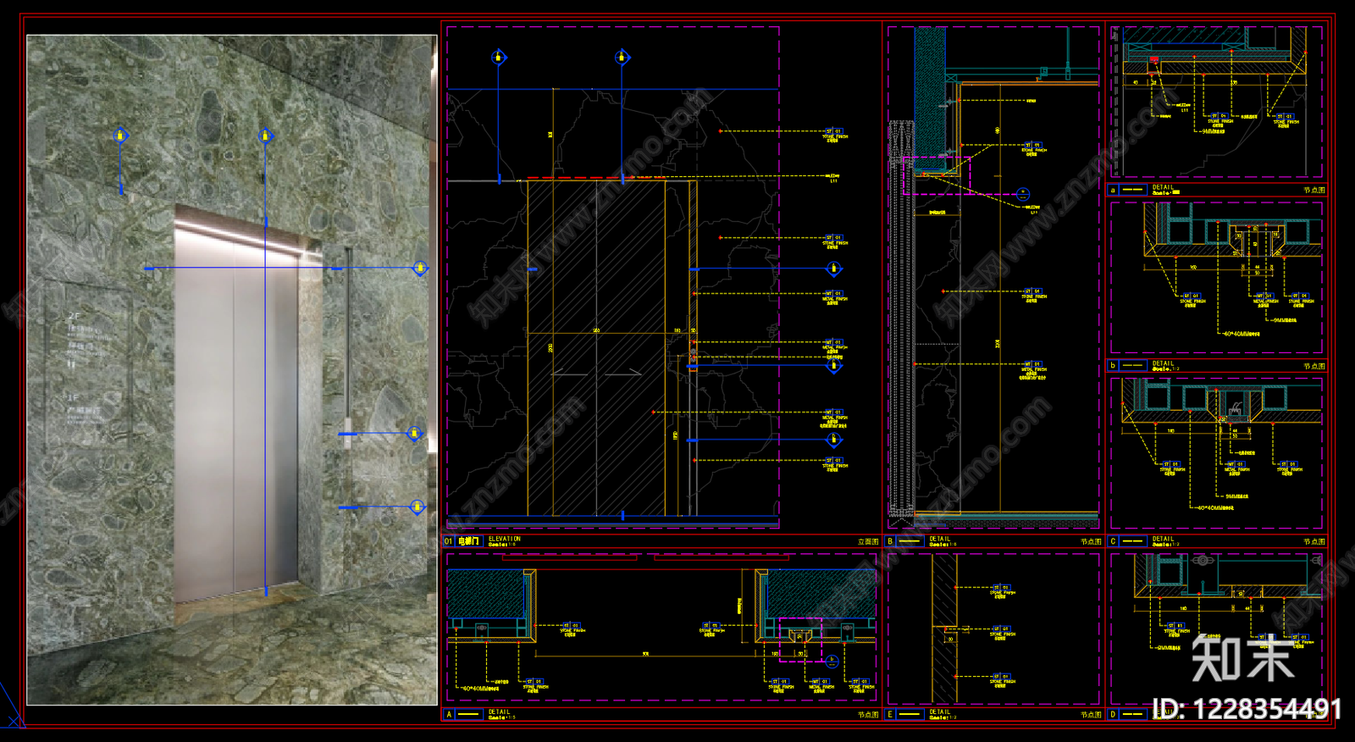Image resolution: width=1355 pixels, height=742 pixels.
Task: Select the lowest right-side marker on the elevation drawing
Action: tap(834, 440)
